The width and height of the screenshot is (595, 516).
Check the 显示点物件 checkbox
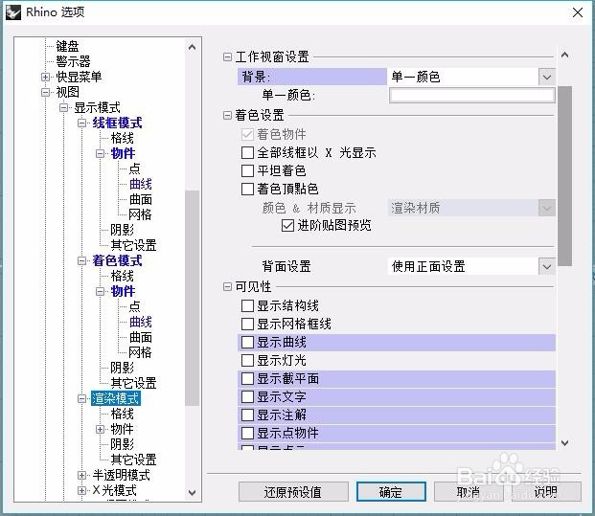click(x=247, y=433)
